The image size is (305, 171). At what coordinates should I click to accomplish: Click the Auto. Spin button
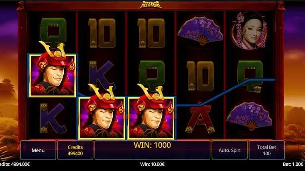(x=230, y=150)
